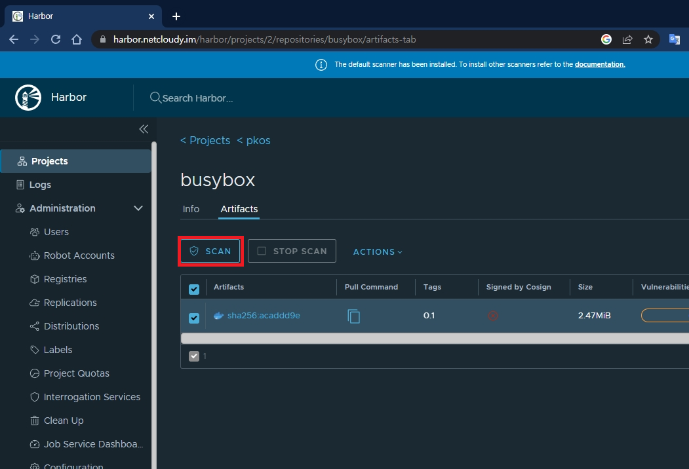Switch to the Artifacts tab
The height and width of the screenshot is (469, 689).
(x=239, y=209)
